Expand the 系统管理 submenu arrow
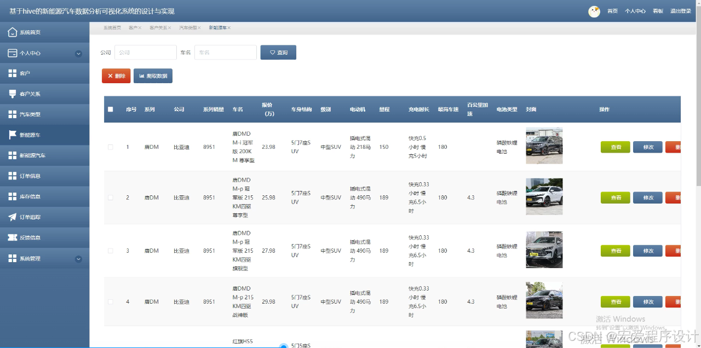Screen dimensions: 701x348 point(78,259)
